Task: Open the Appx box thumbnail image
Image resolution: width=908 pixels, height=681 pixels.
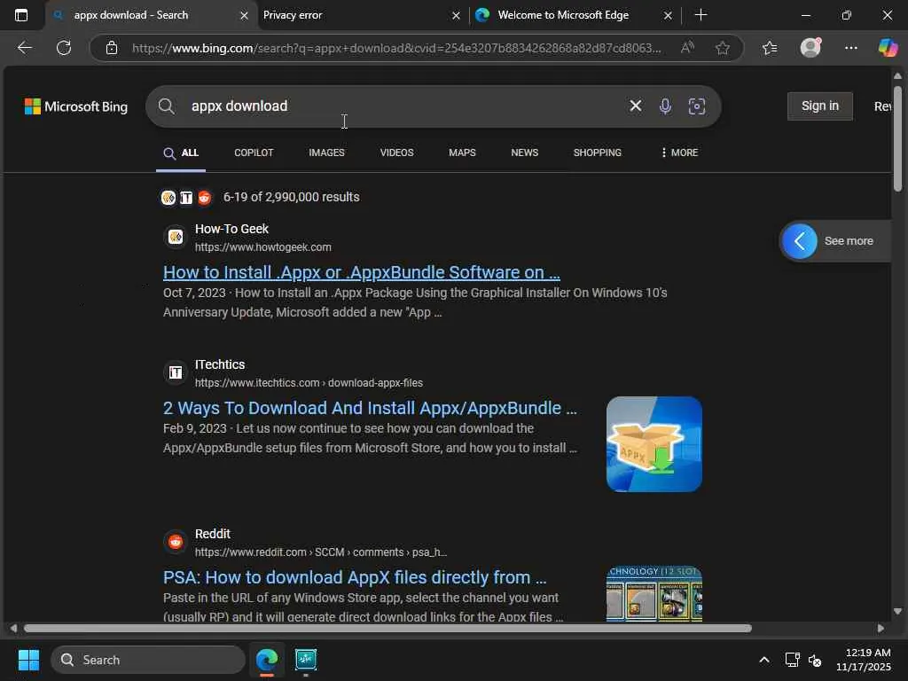Action: coord(654,444)
